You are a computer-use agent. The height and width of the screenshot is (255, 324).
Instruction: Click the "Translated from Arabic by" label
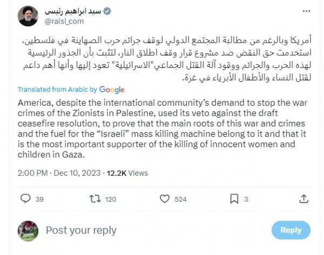(x=57, y=89)
